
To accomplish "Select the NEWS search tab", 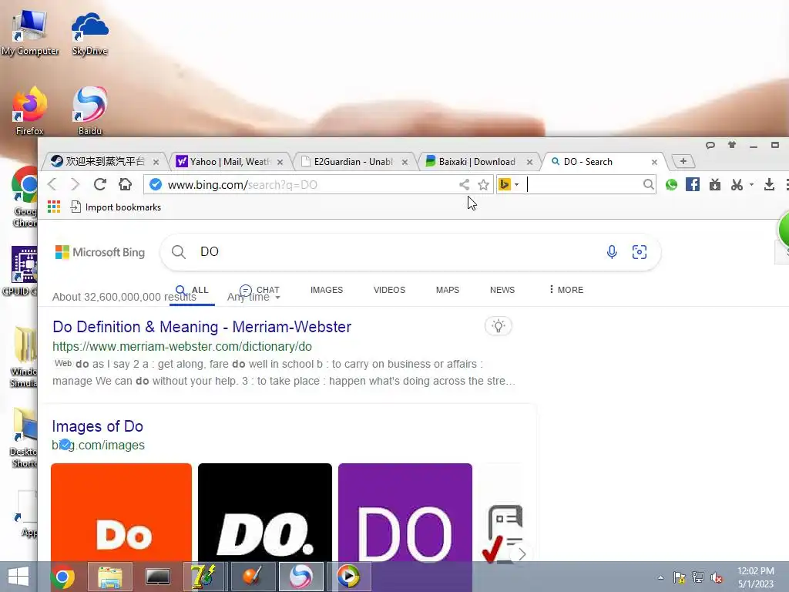I will point(502,290).
